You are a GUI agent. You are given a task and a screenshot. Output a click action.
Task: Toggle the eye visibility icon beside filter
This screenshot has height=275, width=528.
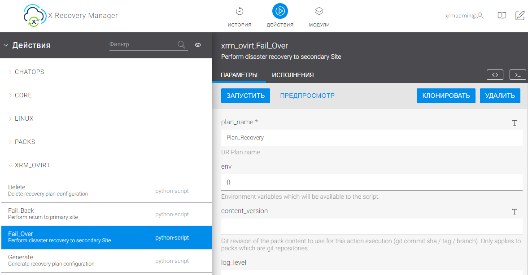(198, 45)
